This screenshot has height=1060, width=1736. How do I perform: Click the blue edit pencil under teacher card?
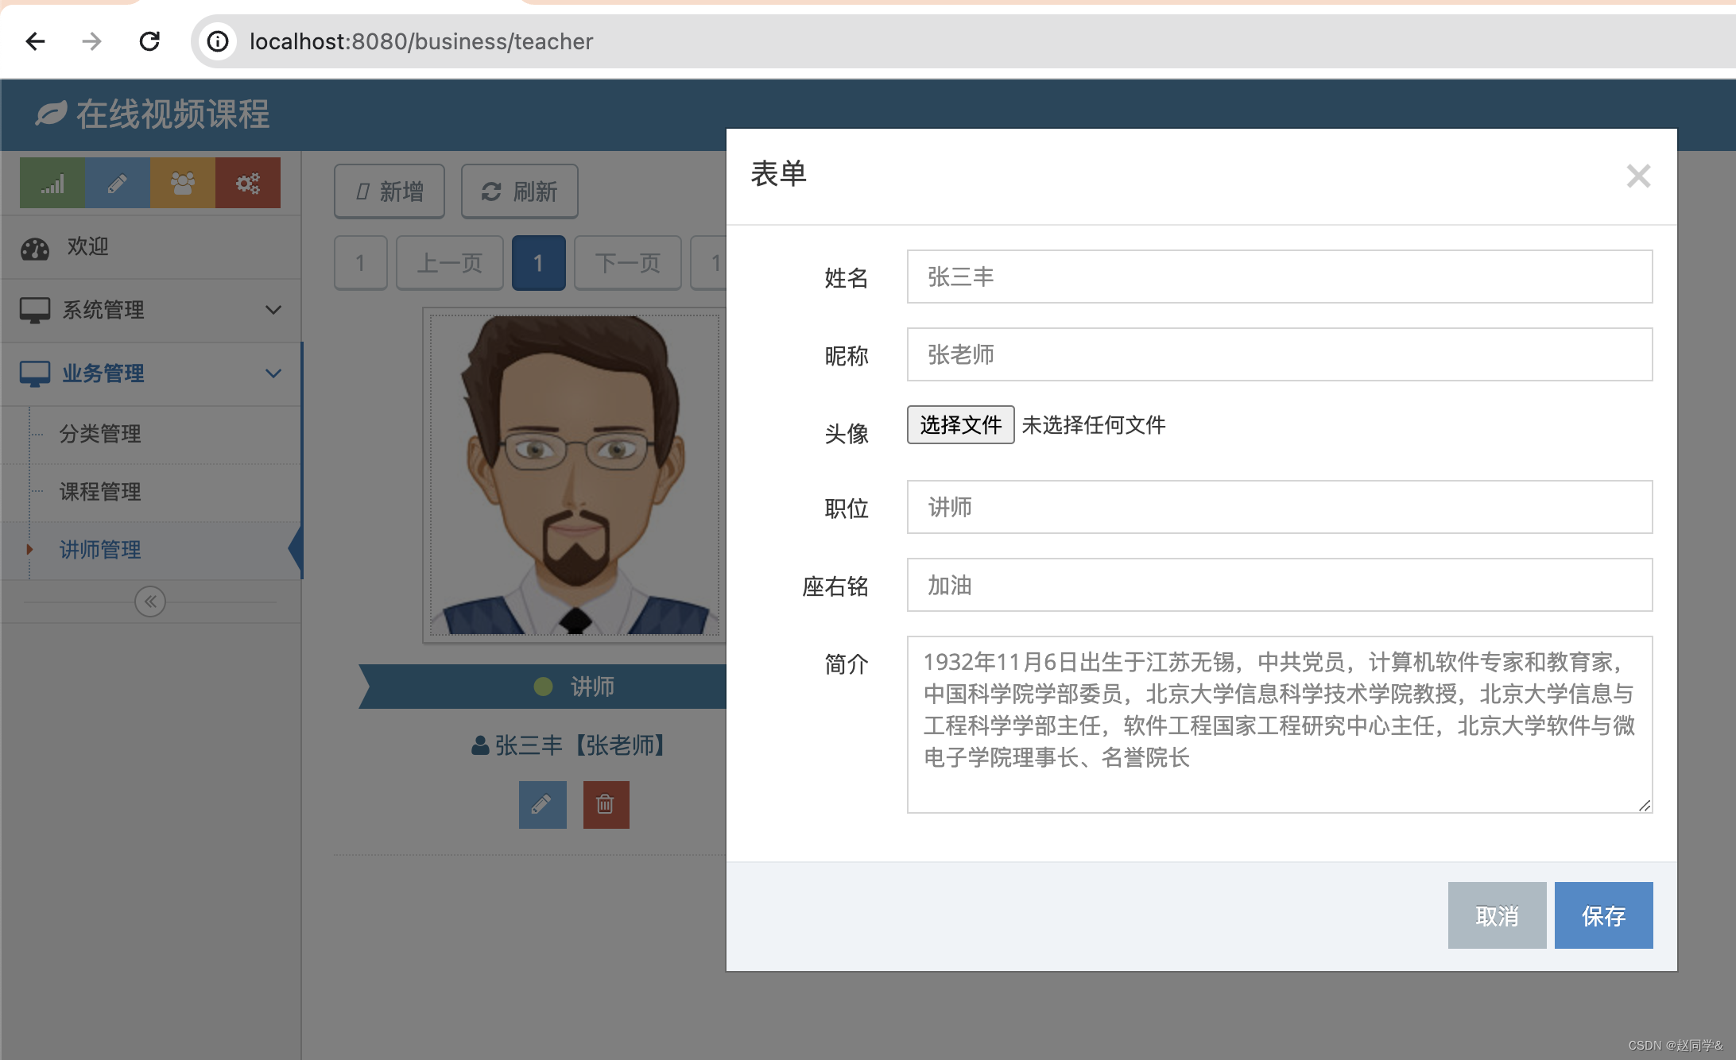tap(542, 804)
